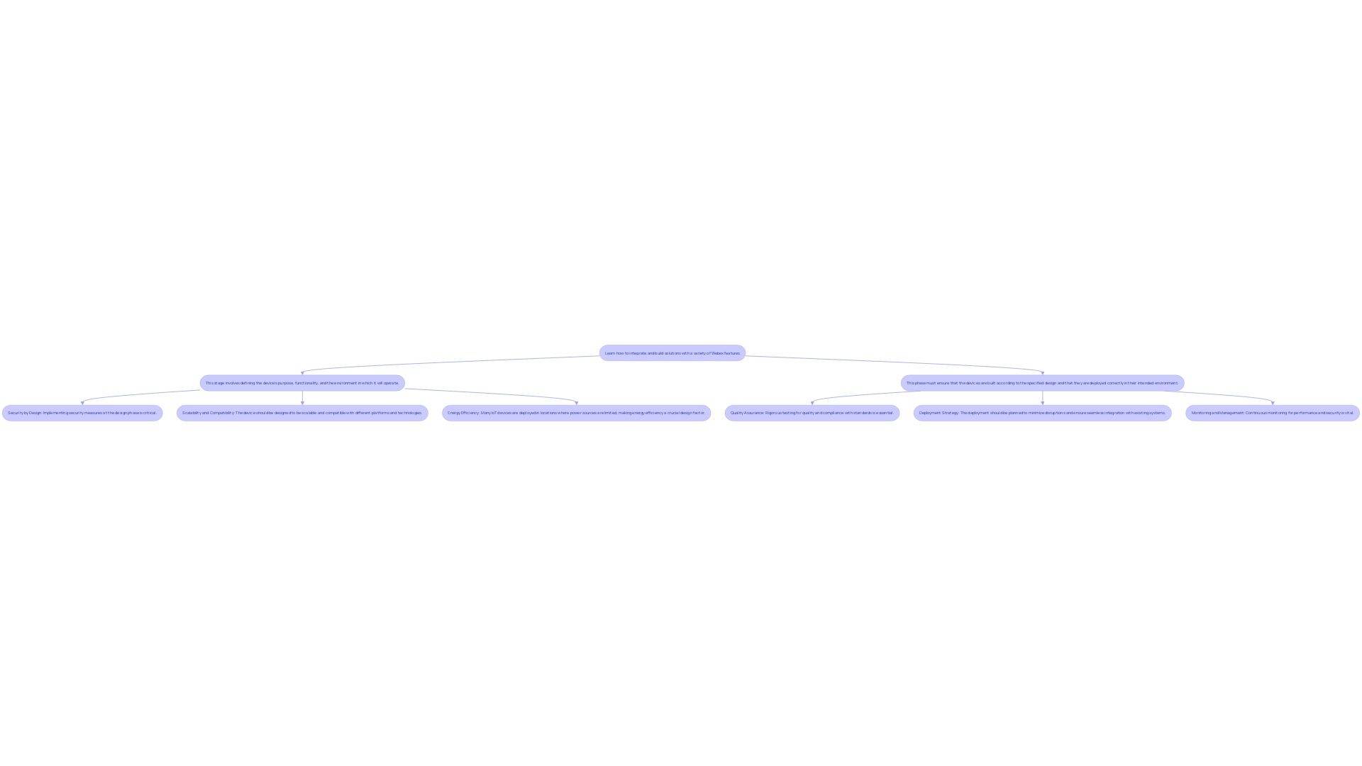Click the root node 'Learn how to integrate'
Viewport: 1362px width, 766px height.
[x=672, y=353]
